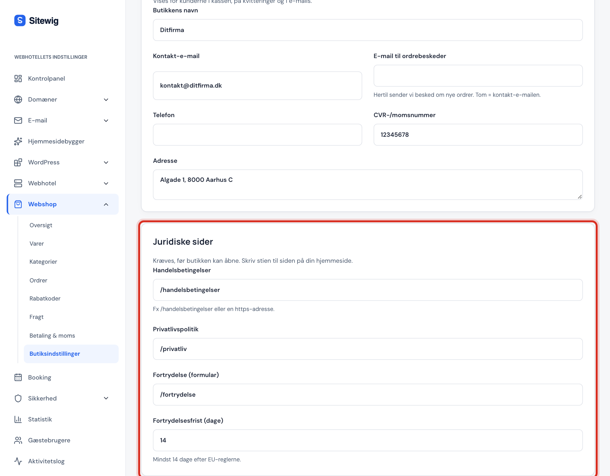The image size is (610, 476).
Task: Focus the E-mail til ordrebeskeder field
Action: pyautogui.click(x=478, y=76)
